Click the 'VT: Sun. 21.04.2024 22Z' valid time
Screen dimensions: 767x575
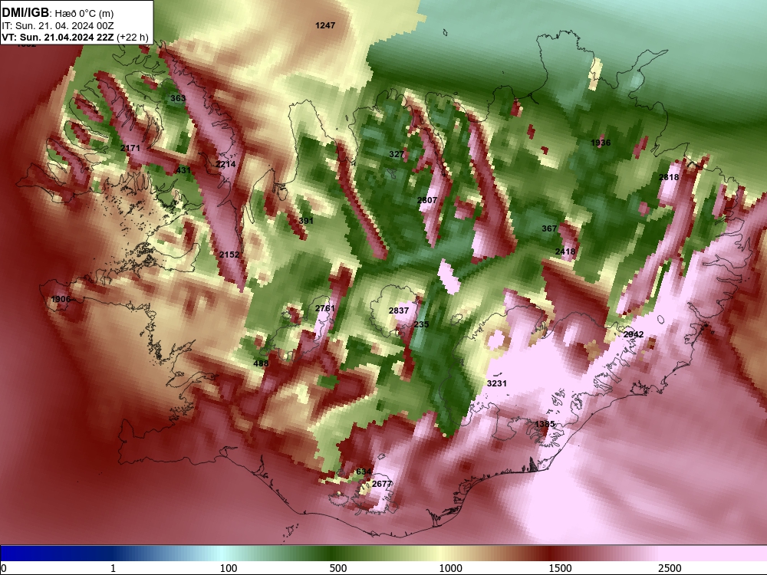(x=58, y=37)
